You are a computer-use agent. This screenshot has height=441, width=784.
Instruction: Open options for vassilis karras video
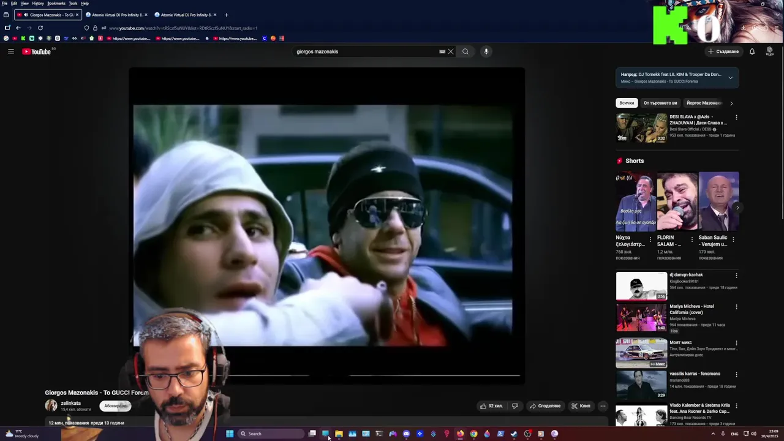point(736,374)
